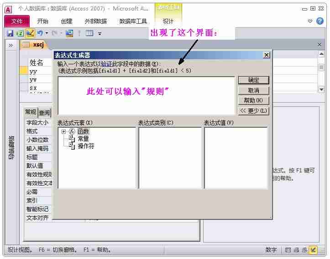330x259 pixels.
Task: Click the 有效性文本 property row
Action: pyautogui.click(x=38, y=183)
